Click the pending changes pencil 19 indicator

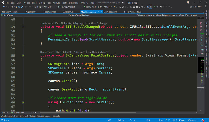(168, 120)
